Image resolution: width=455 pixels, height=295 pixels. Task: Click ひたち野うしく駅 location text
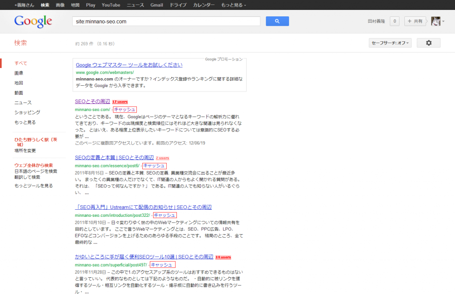[36, 142]
